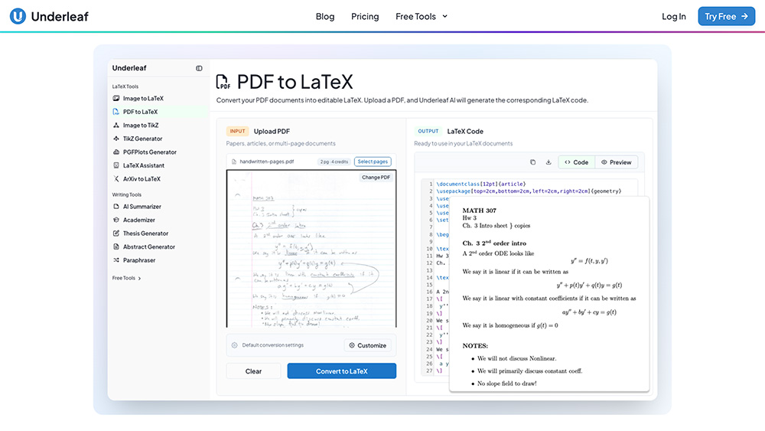Click the INPUT badge label

[238, 132]
